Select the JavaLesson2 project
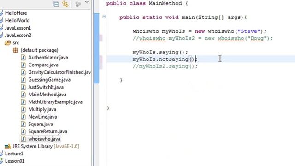295x166 pixels. coord(18,35)
